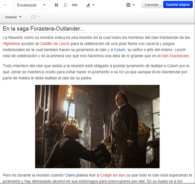The height and width of the screenshot is (184, 195).
Task: Open the hamburger page options menu
Action: 130,5
